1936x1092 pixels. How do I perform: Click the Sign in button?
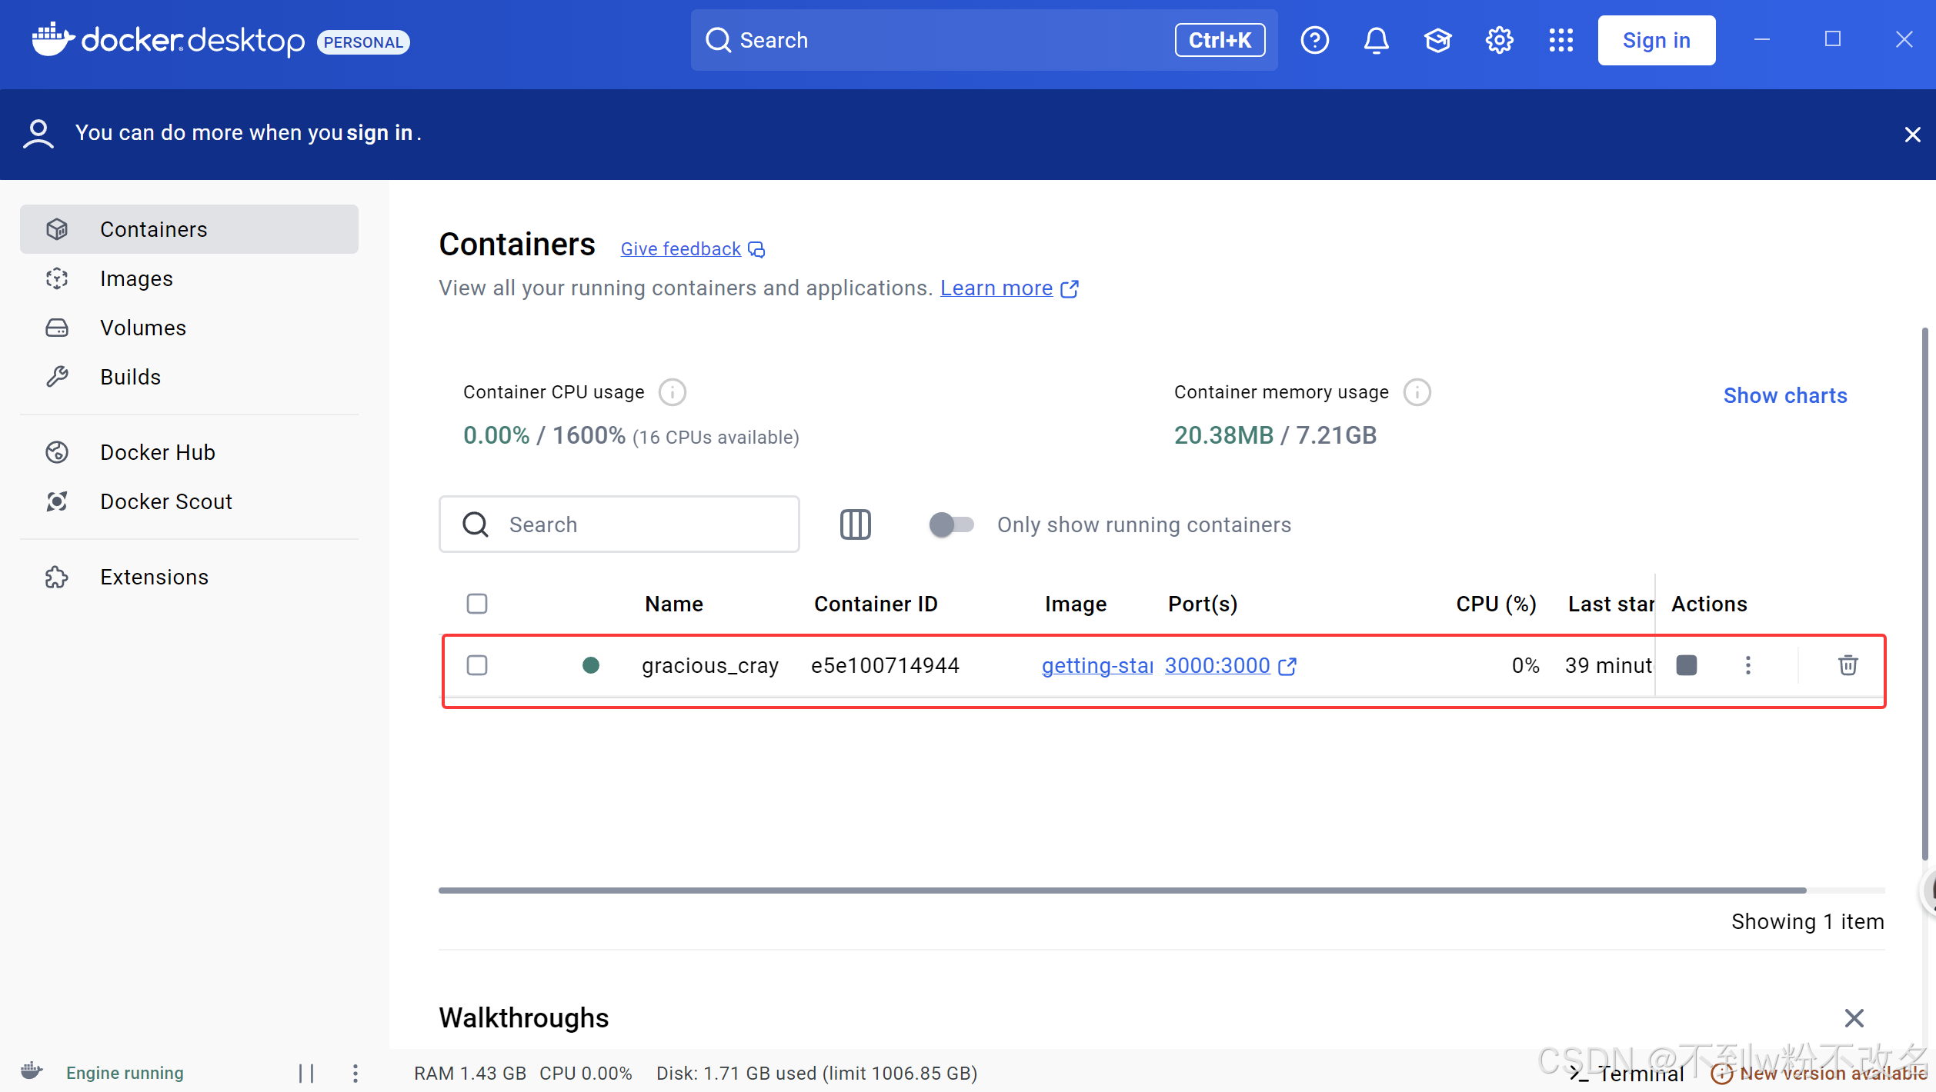tap(1656, 40)
